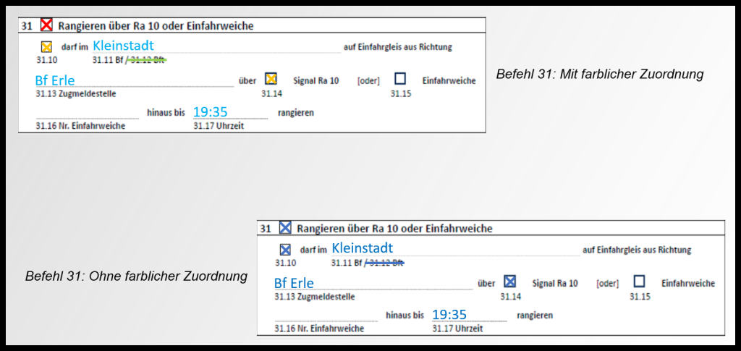Click caption 'Befehl 31: Ohne farblicher Zuordnung'

click(136, 276)
